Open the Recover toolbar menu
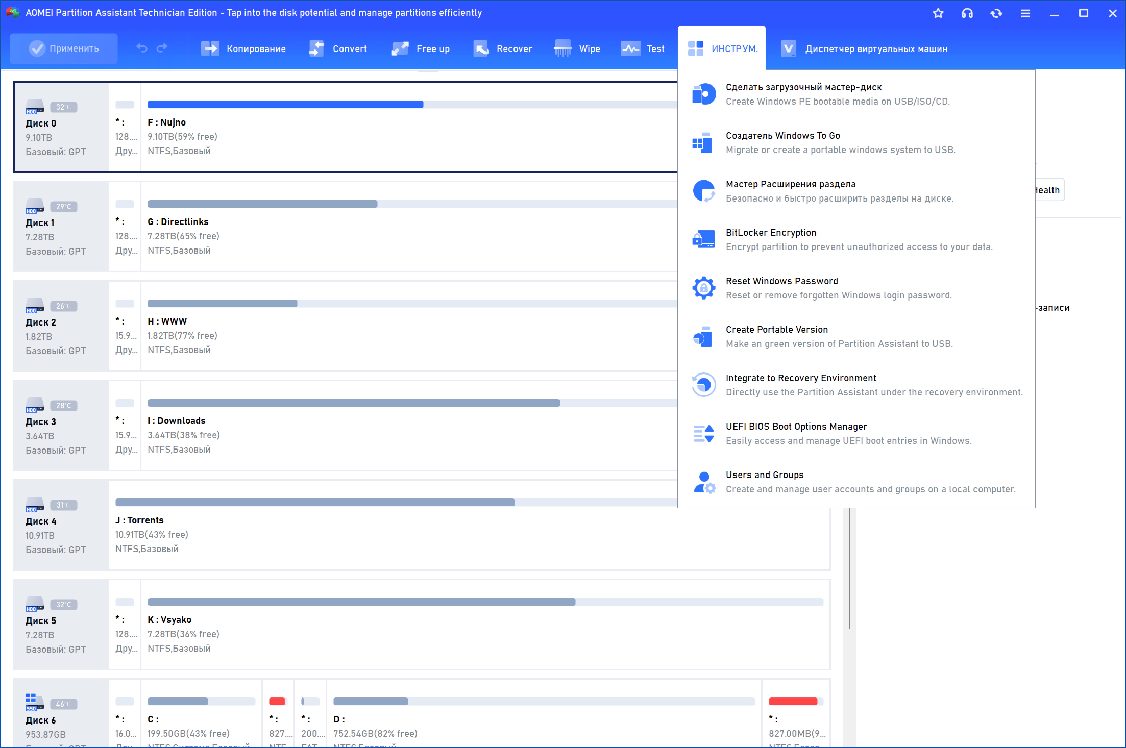The image size is (1126, 748). point(503,48)
